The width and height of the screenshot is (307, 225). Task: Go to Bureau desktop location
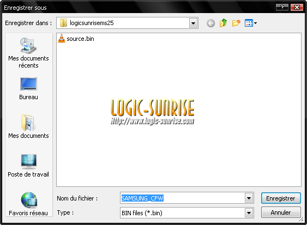[28, 89]
